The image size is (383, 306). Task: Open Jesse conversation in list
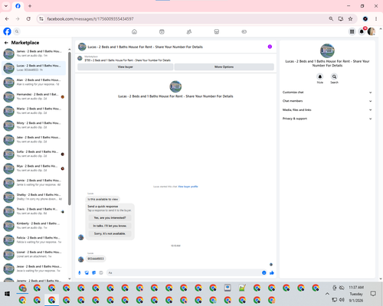click(x=34, y=269)
